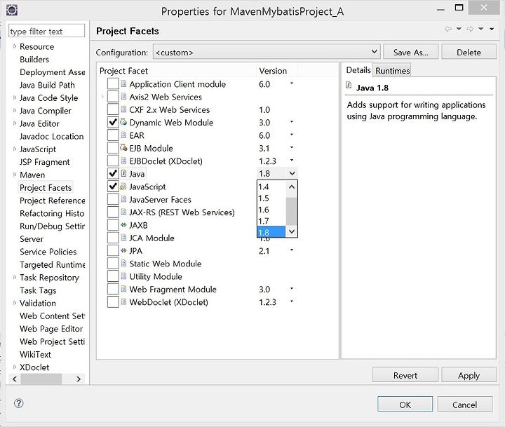
Task: Click the Save As... button
Action: 410,52
